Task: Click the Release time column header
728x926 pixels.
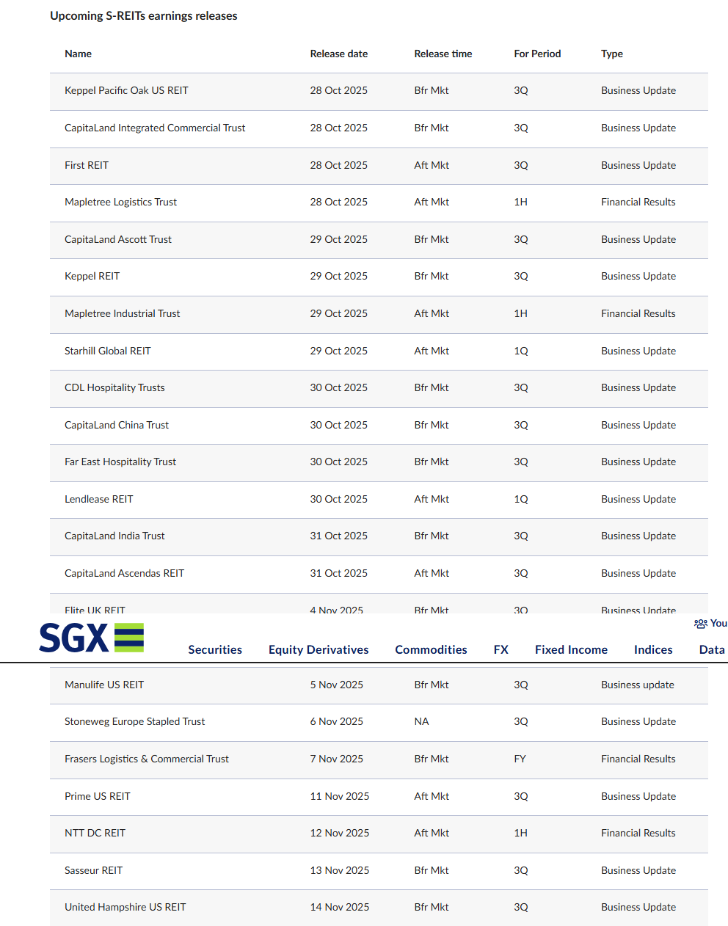Action: (443, 54)
